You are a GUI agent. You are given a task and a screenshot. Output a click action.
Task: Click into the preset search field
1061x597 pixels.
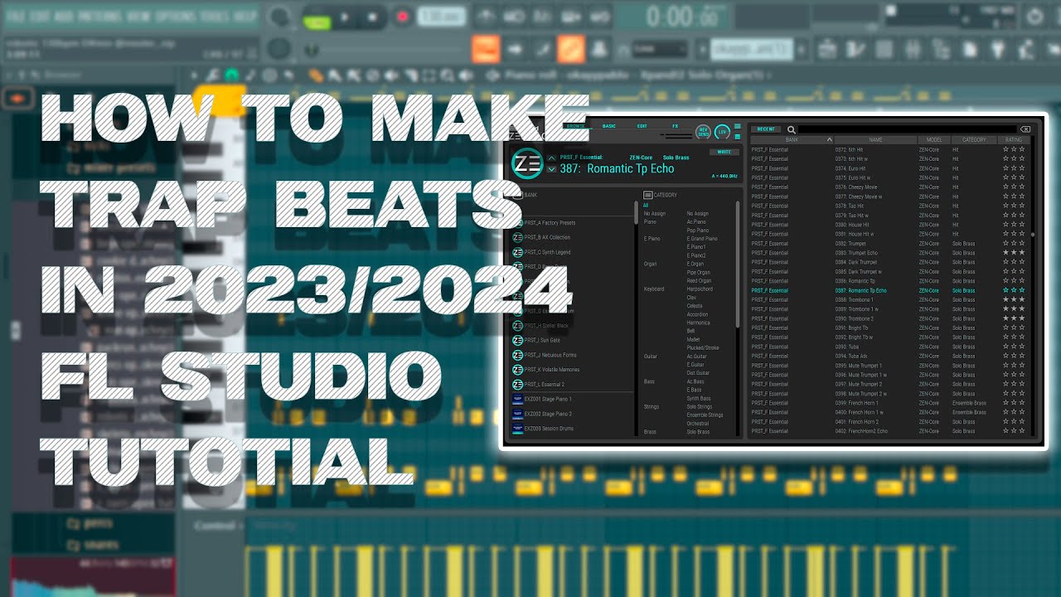(x=908, y=129)
